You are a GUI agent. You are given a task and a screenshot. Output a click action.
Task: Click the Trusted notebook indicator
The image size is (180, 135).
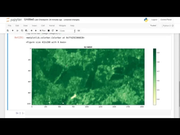[153, 25]
